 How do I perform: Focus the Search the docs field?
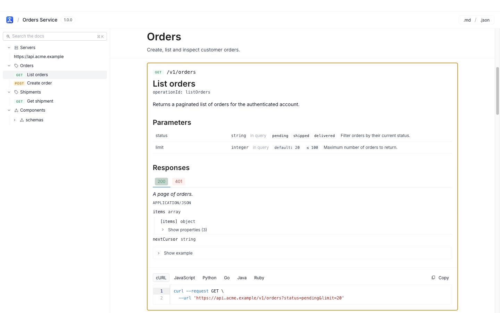(x=55, y=36)
